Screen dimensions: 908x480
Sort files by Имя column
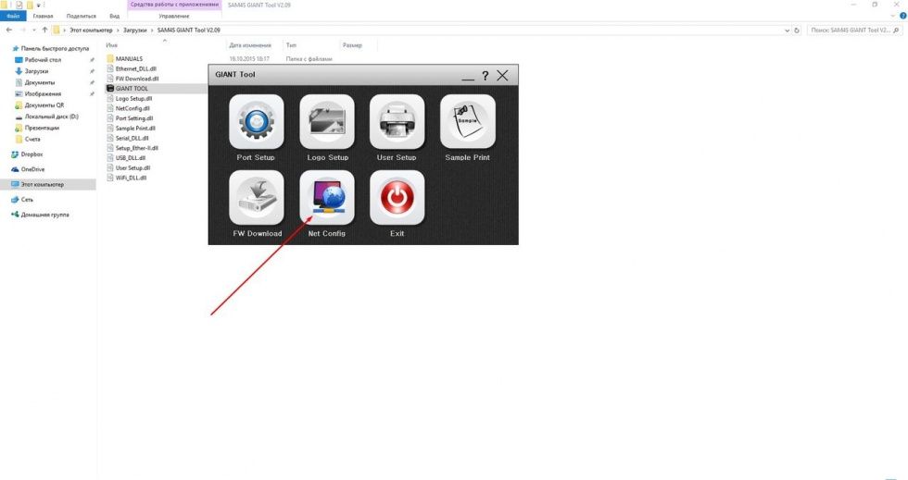tap(112, 45)
